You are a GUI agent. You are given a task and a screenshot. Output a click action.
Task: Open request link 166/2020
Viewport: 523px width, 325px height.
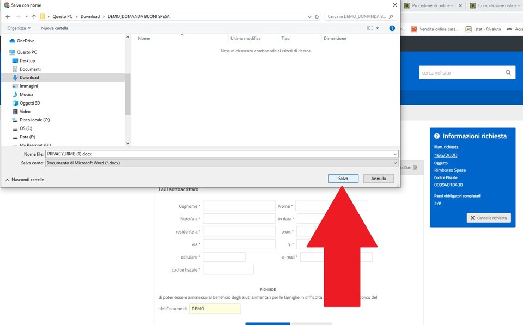[x=442, y=155]
